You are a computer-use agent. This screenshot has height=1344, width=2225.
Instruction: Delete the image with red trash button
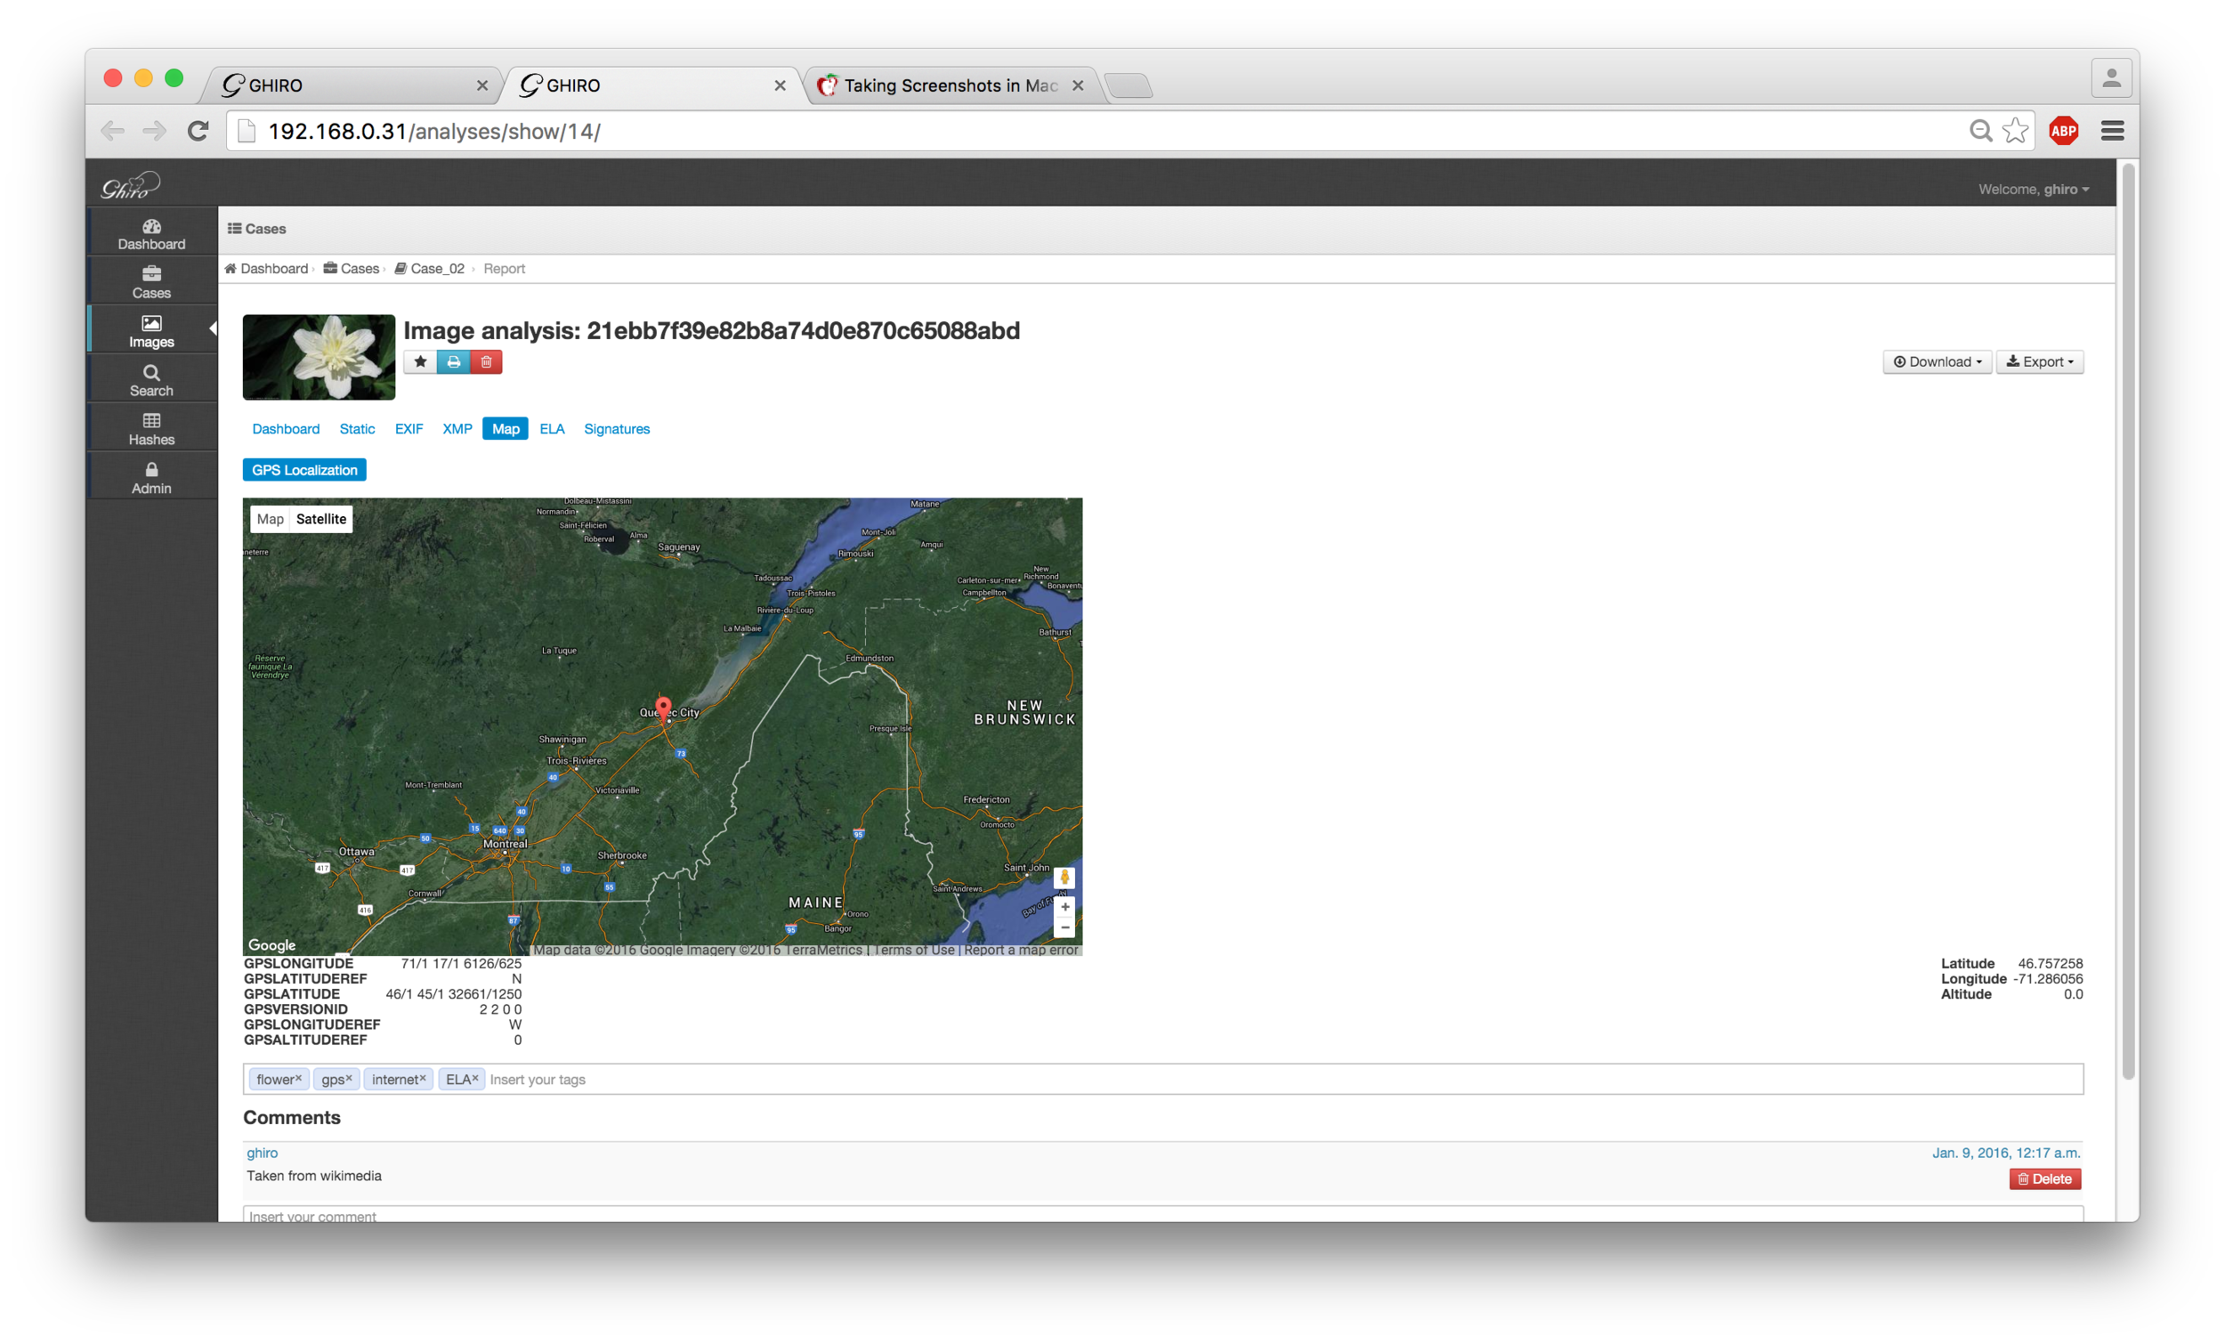click(x=486, y=361)
